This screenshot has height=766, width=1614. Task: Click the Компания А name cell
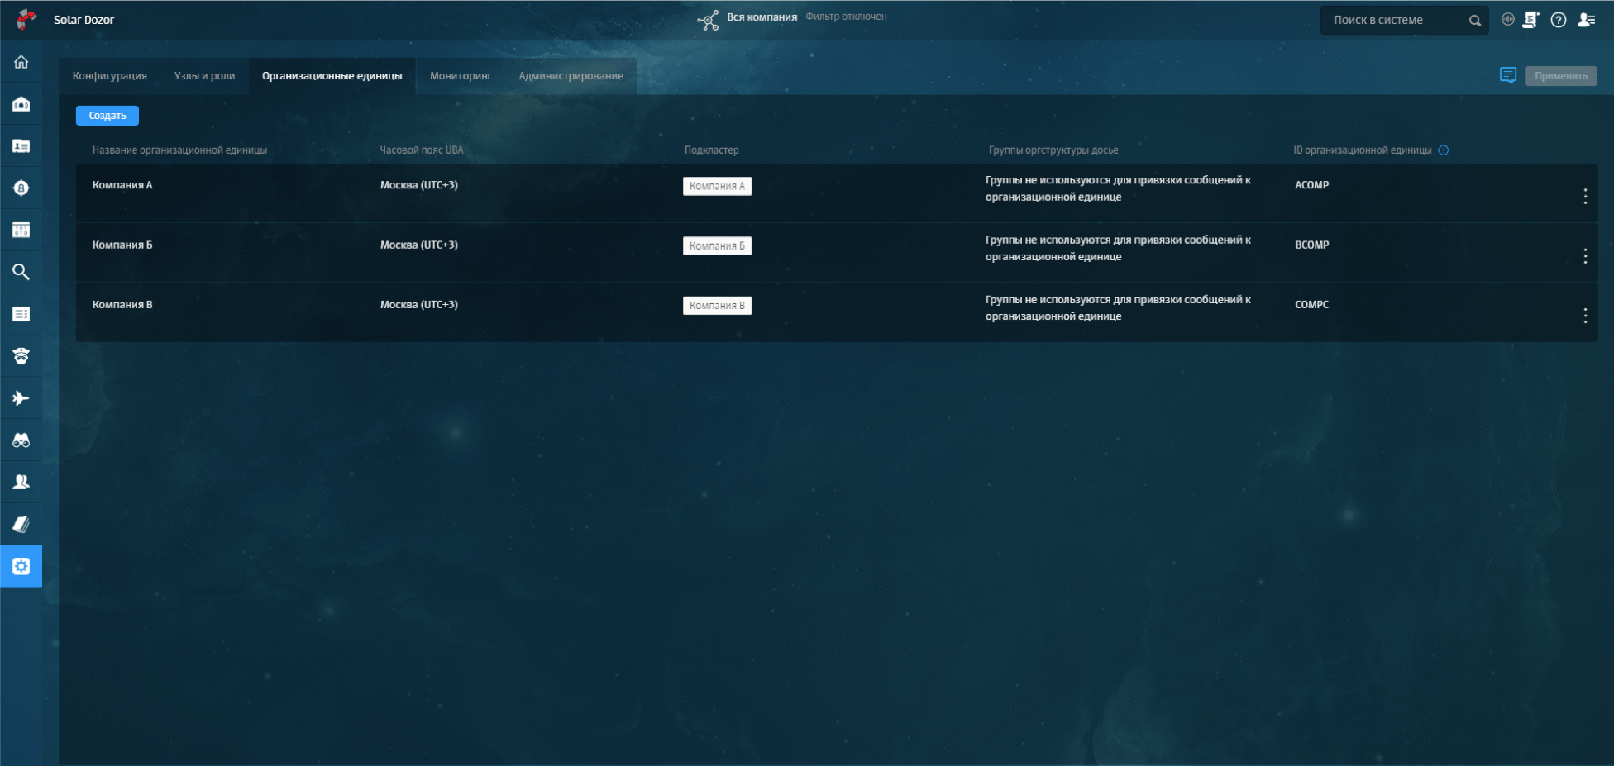click(x=122, y=185)
